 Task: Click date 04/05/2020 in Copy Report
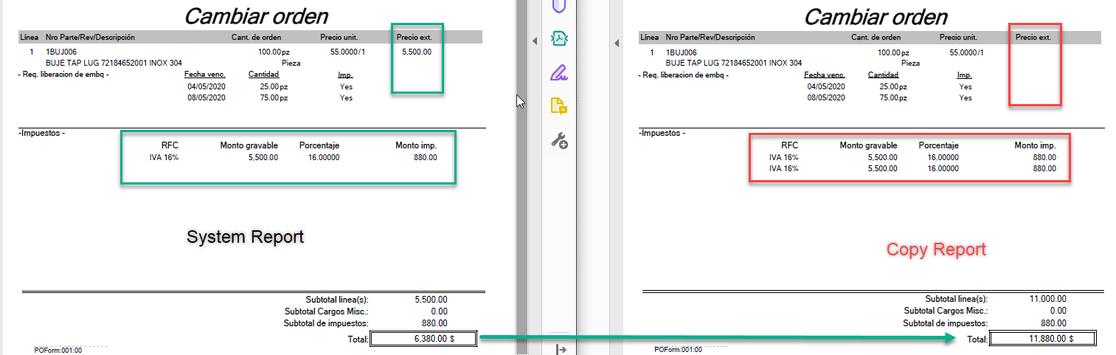(826, 86)
